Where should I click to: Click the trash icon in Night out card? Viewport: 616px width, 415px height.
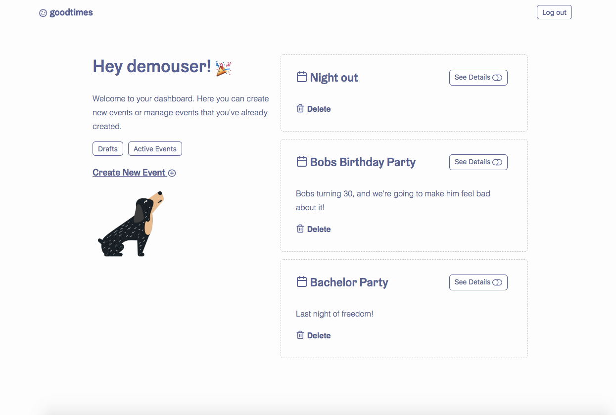(x=300, y=108)
